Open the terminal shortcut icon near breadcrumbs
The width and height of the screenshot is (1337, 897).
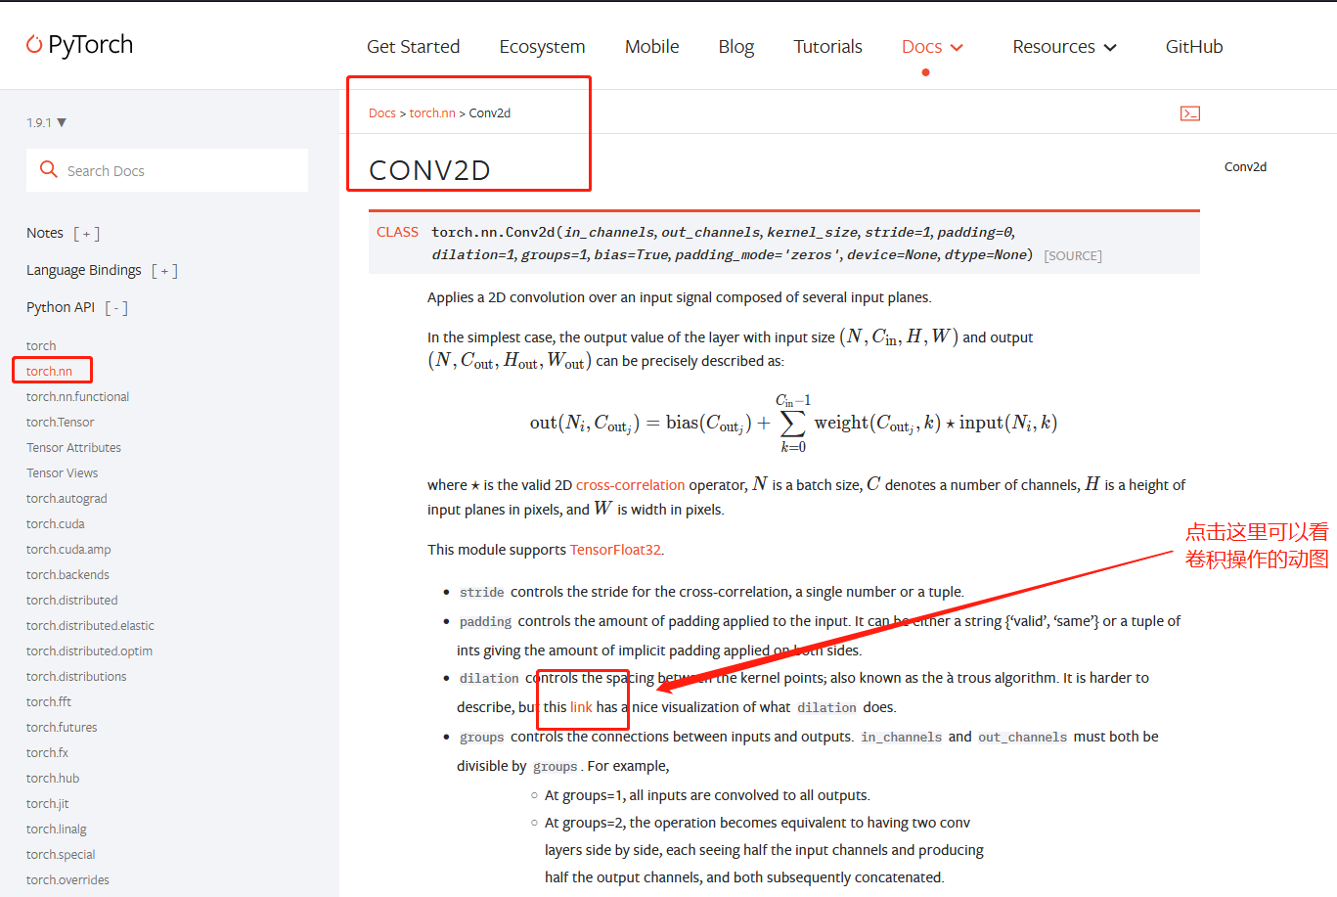1190,113
